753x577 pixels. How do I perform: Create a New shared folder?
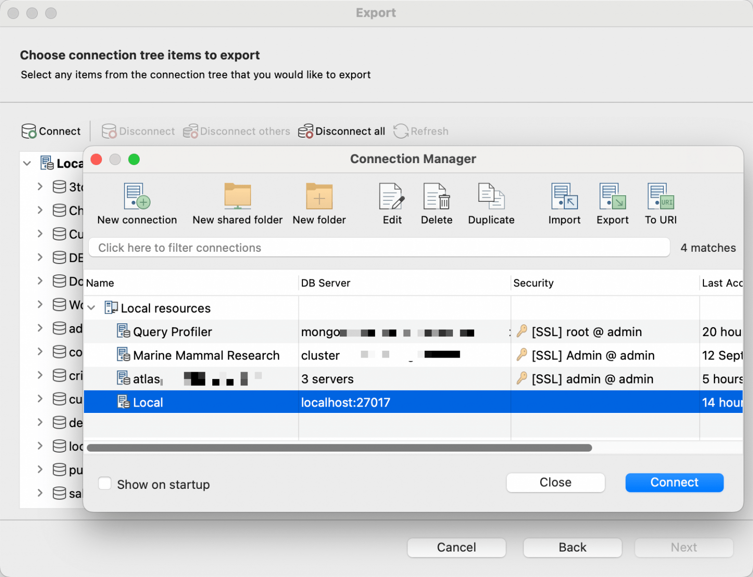pos(237,197)
